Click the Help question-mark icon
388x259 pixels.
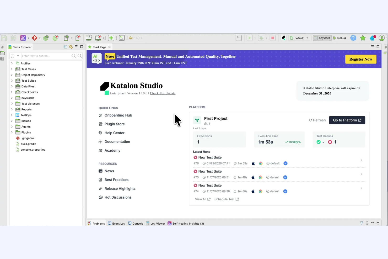(x=353, y=38)
